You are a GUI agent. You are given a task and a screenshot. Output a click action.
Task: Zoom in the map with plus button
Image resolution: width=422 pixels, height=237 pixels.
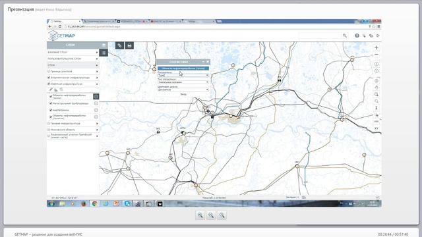coord(377,47)
